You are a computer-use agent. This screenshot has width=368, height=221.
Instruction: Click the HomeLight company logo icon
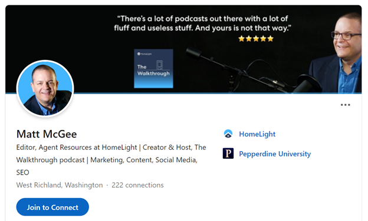(x=228, y=134)
